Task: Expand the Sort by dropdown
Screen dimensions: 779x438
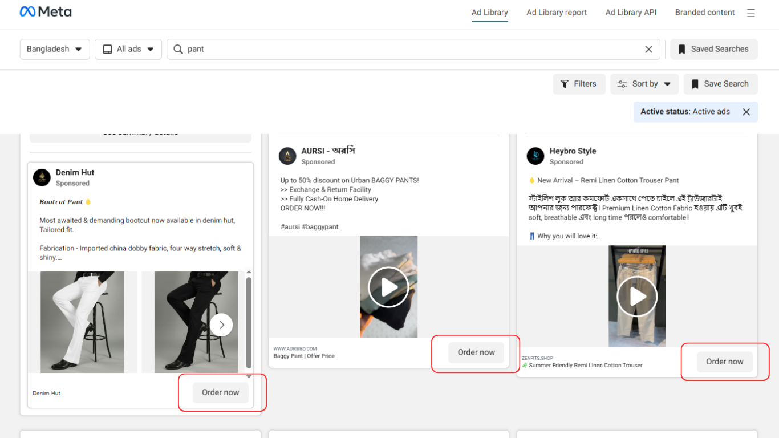Action: point(644,84)
